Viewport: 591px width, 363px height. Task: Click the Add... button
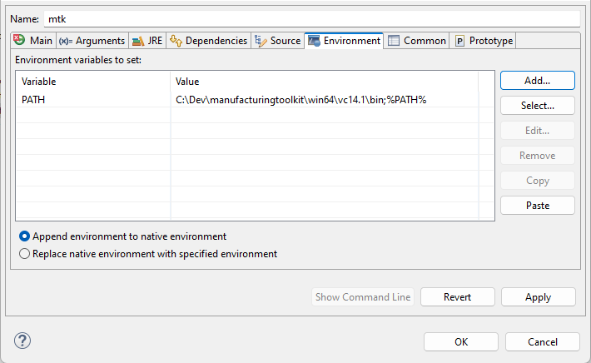(x=537, y=81)
